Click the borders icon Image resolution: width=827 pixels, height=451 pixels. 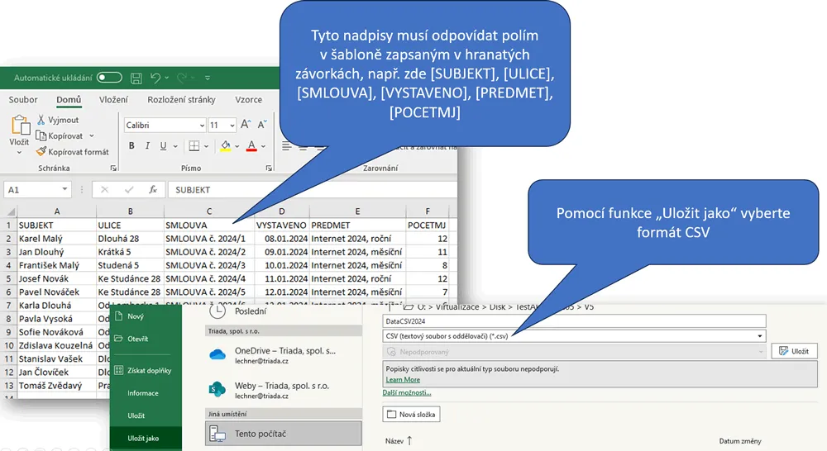tap(194, 146)
